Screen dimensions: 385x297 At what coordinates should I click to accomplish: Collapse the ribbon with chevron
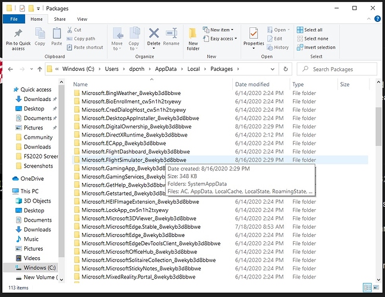369,19
